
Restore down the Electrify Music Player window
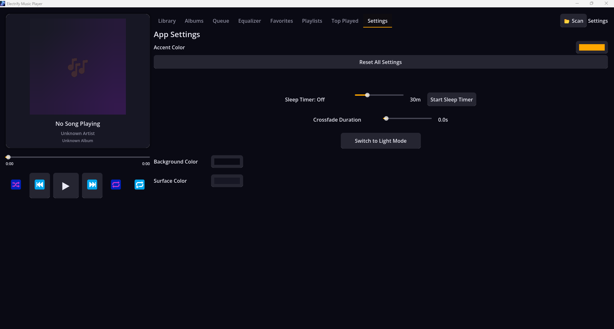click(x=592, y=4)
